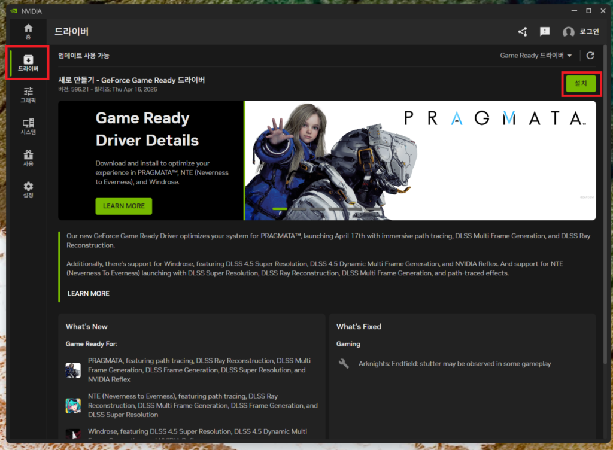Open the System sidebar icon

pos(28,126)
